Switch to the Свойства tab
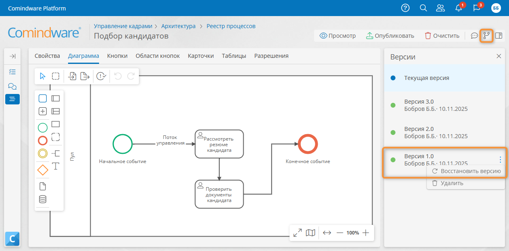Screen dimensions: 509x251 click(x=47, y=56)
